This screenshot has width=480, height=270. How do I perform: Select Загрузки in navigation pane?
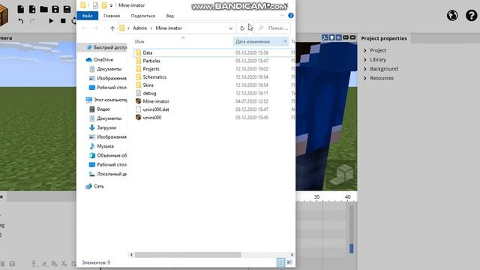point(106,127)
